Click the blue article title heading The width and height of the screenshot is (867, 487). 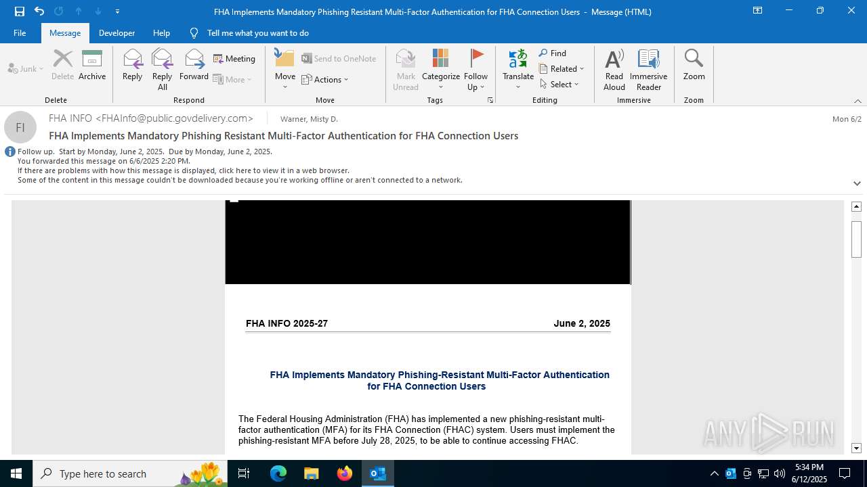(440, 380)
